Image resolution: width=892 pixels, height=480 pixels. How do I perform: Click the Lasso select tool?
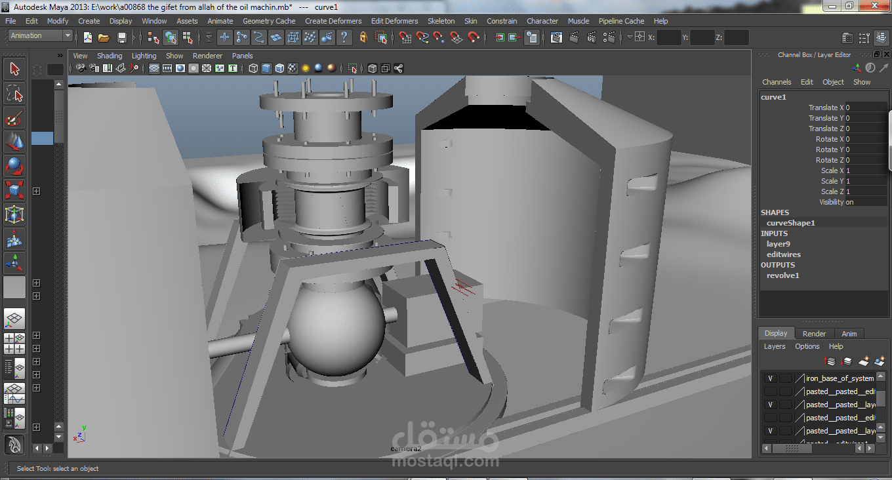pyautogui.click(x=14, y=93)
